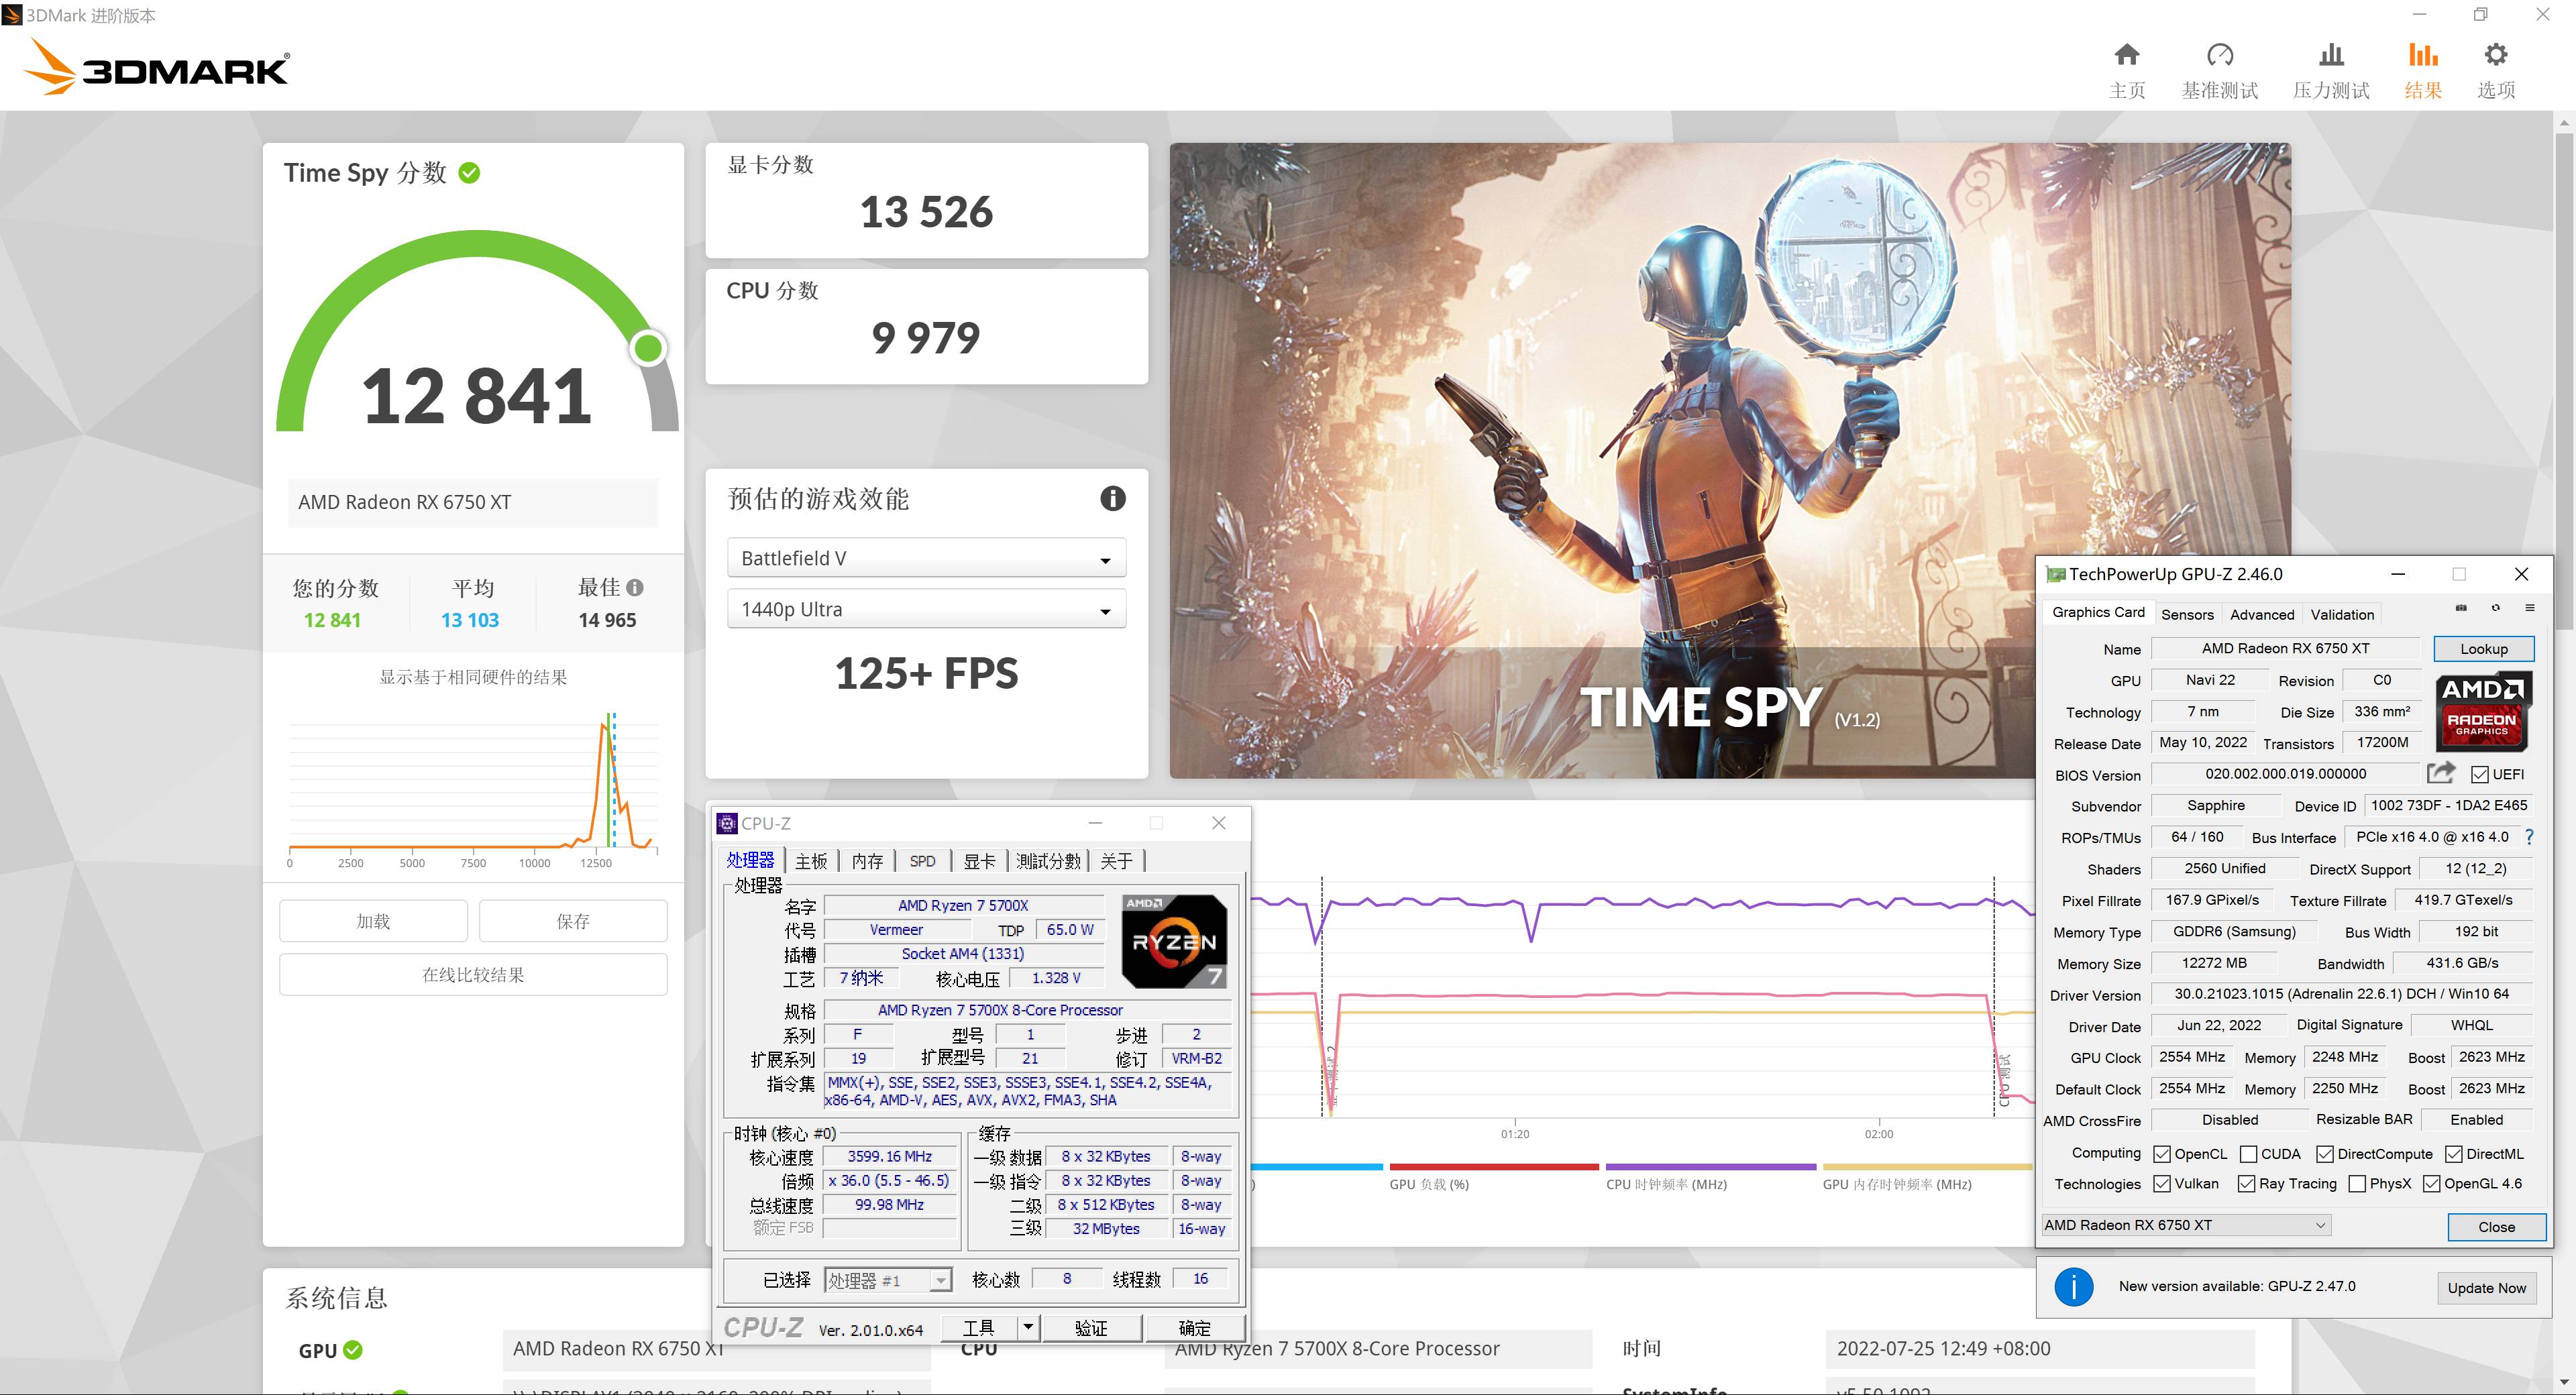
Task: Open the 选项 settings gear
Action: pos(2495,56)
